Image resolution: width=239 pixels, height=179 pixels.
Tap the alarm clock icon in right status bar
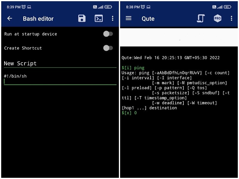point(143,7)
